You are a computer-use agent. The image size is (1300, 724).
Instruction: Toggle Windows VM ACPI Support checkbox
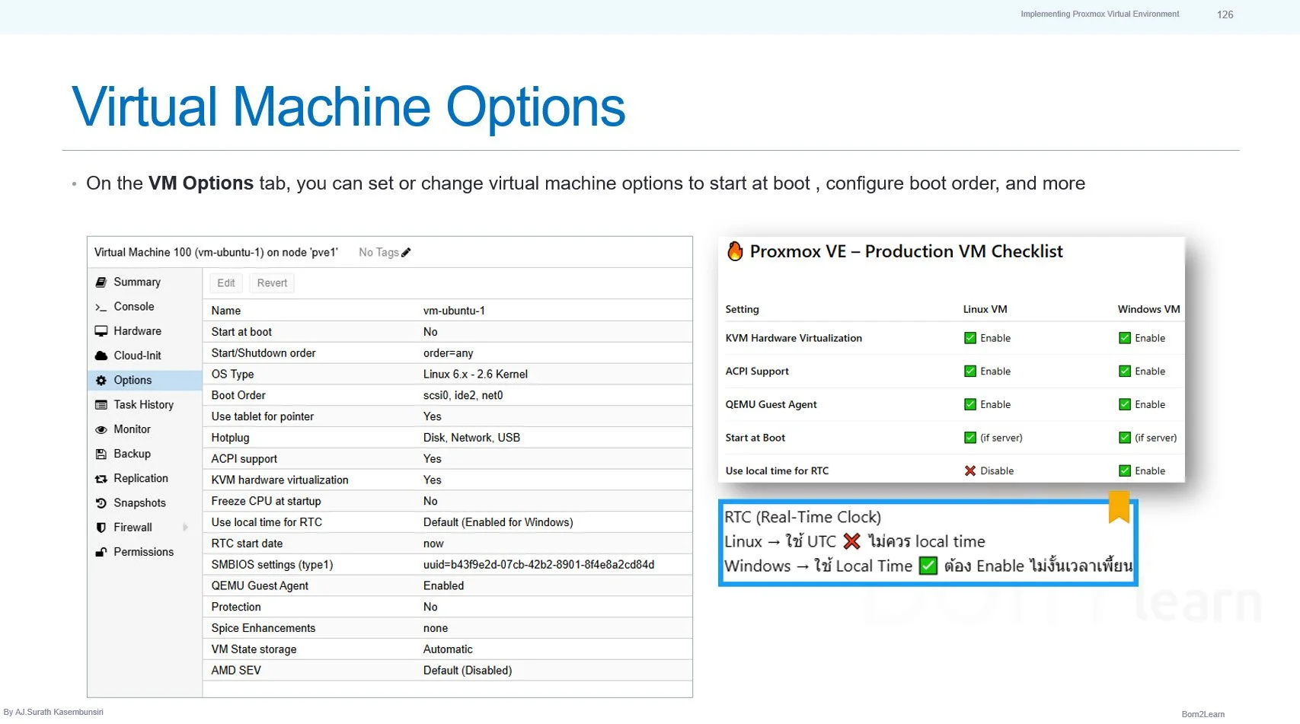pyautogui.click(x=1124, y=372)
